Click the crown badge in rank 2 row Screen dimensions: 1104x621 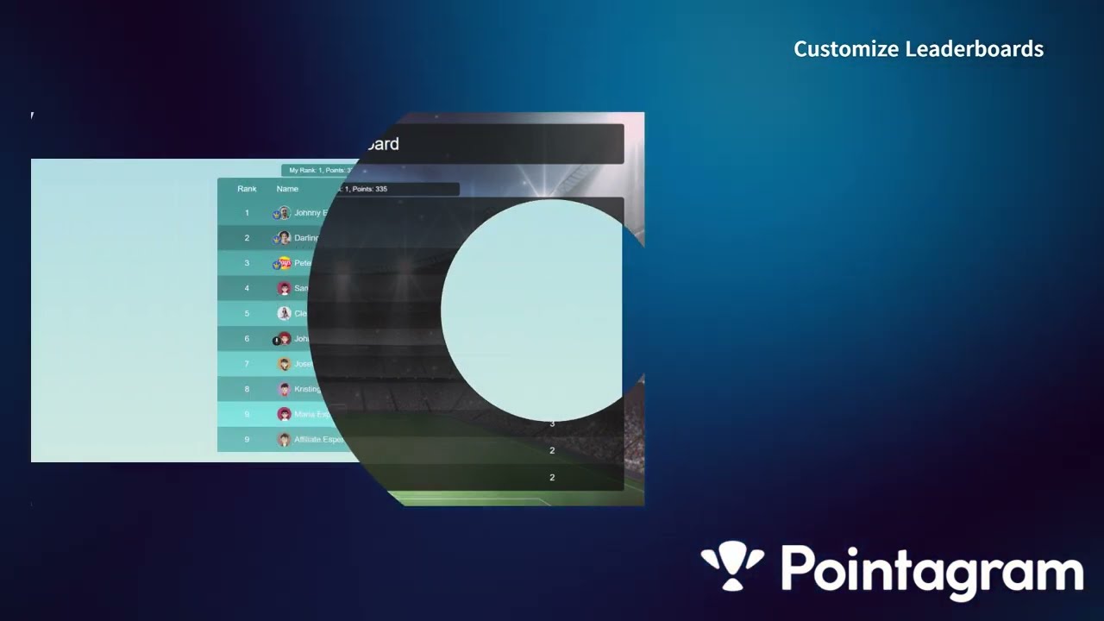click(x=276, y=240)
